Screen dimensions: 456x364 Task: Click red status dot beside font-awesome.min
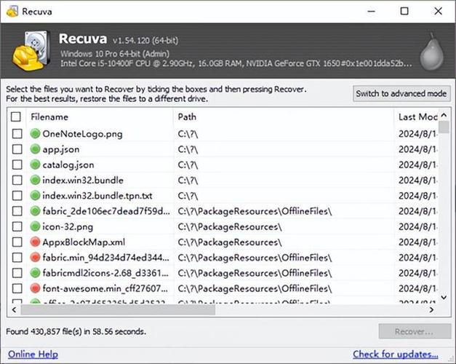click(35, 288)
